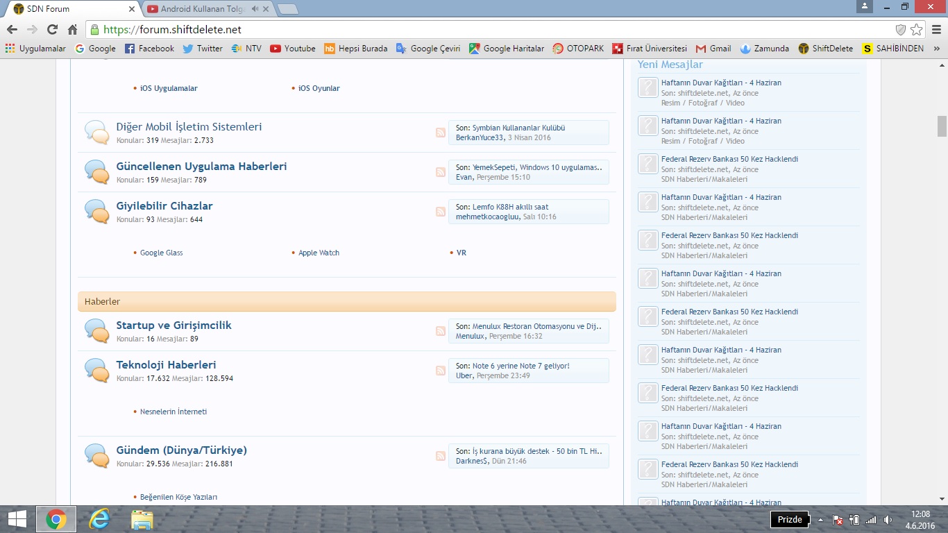This screenshot has height=533, width=948.
Task: Open the Teknoloji Haberleri forum
Action: tap(166, 365)
